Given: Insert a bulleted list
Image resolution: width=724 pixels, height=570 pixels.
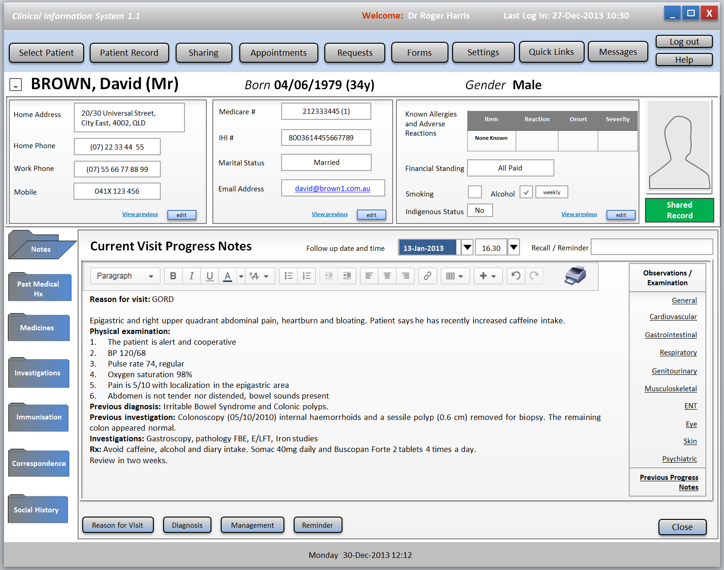Looking at the screenshot, I should [x=289, y=276].
